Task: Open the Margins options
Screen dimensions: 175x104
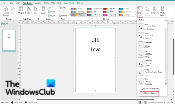Action: tap(21, 11)
